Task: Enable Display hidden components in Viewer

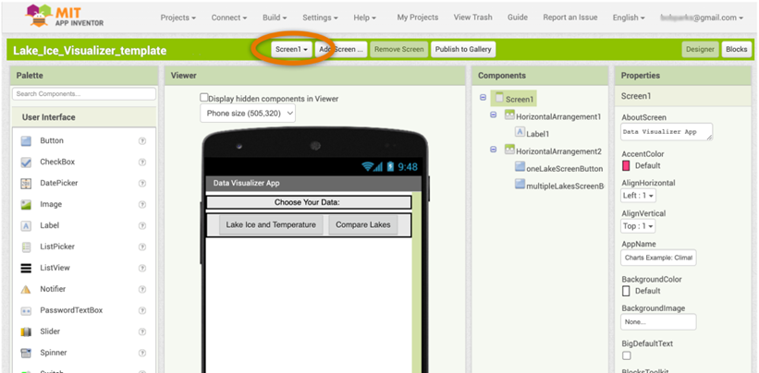Action: (x=204, y=98)
